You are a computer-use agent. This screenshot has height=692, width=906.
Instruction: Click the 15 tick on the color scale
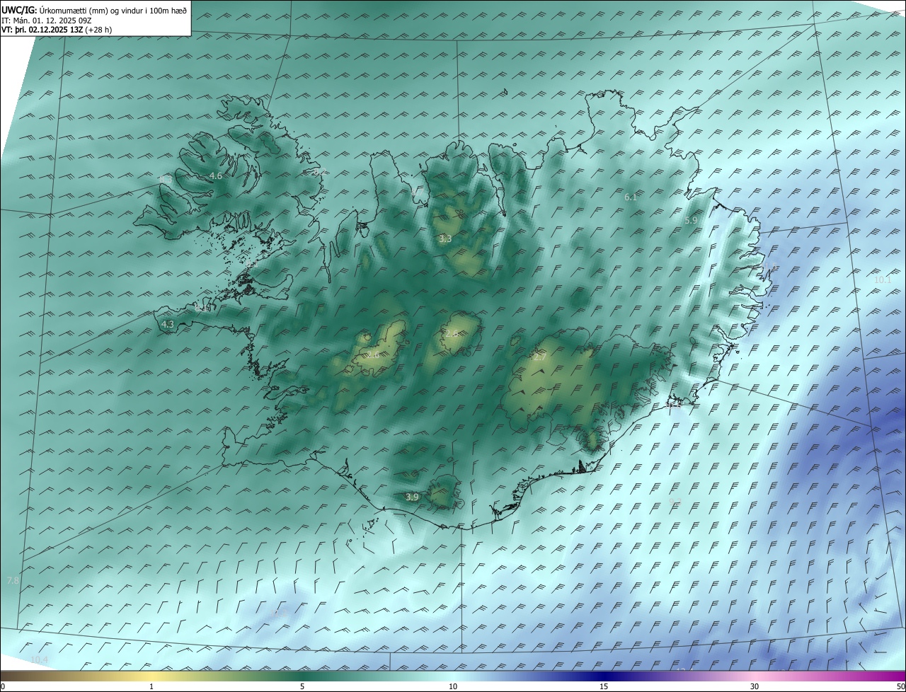(x=604, y=687)
